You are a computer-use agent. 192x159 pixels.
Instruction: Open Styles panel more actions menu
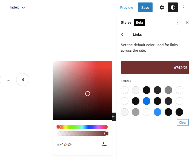(x=177, y=23)
